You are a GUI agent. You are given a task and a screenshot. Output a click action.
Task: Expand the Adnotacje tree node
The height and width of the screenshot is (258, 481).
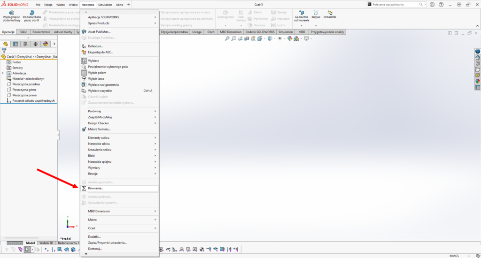(3, 73)
